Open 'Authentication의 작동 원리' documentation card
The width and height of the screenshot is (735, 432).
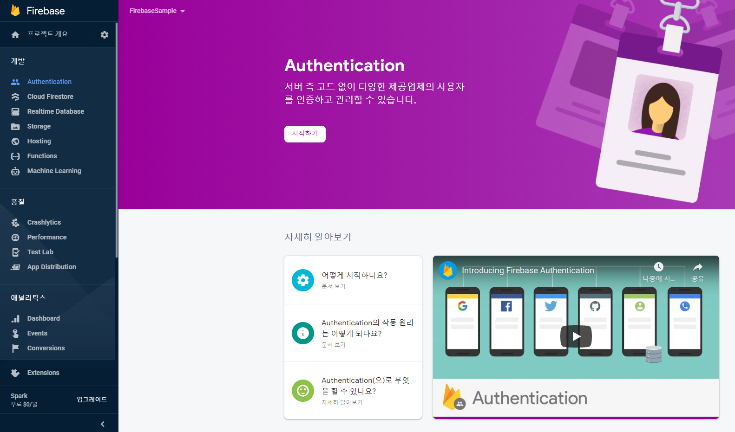click(353, 333)
